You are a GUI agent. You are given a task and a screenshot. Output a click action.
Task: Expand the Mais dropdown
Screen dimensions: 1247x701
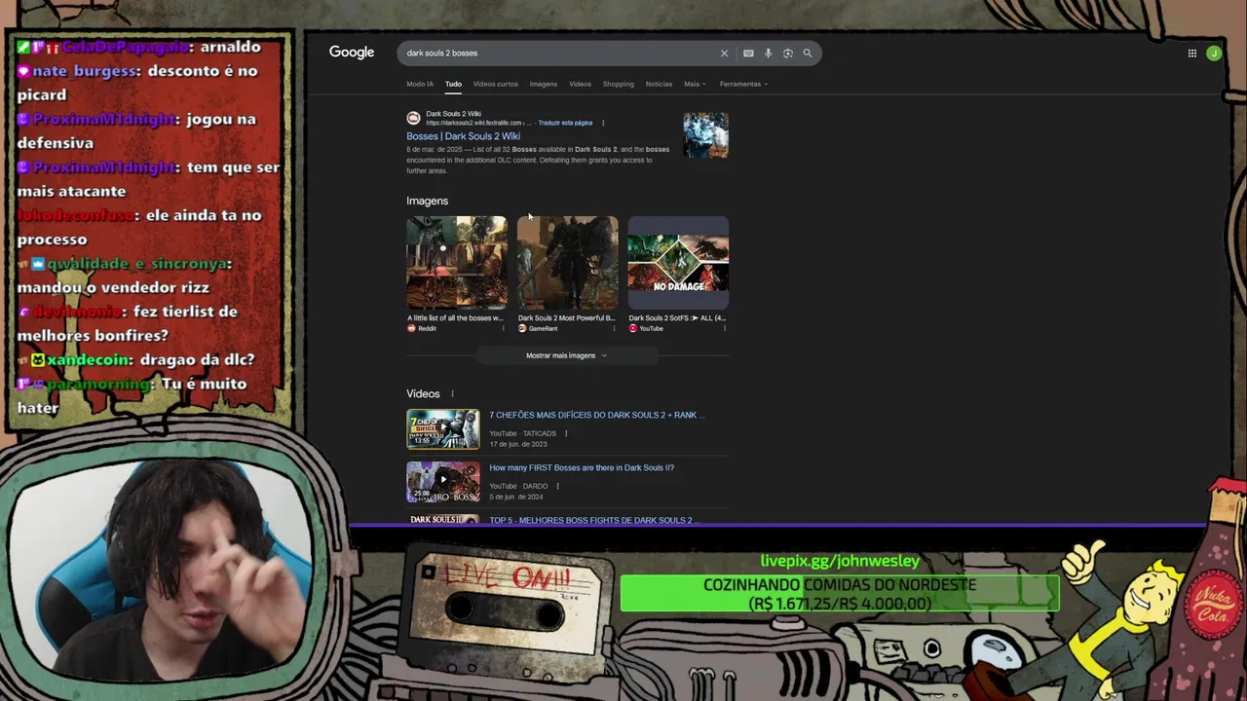695,84
